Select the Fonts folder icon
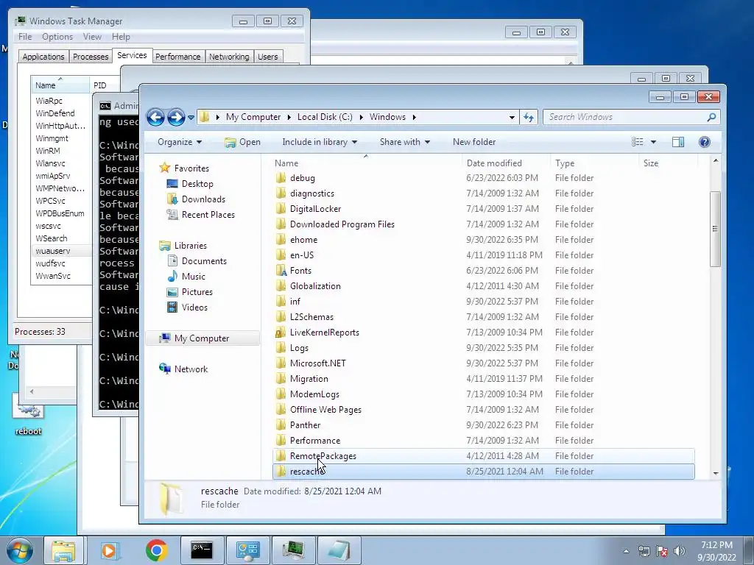The width and height of the screenshot is (754, 565). coord(281,271)
